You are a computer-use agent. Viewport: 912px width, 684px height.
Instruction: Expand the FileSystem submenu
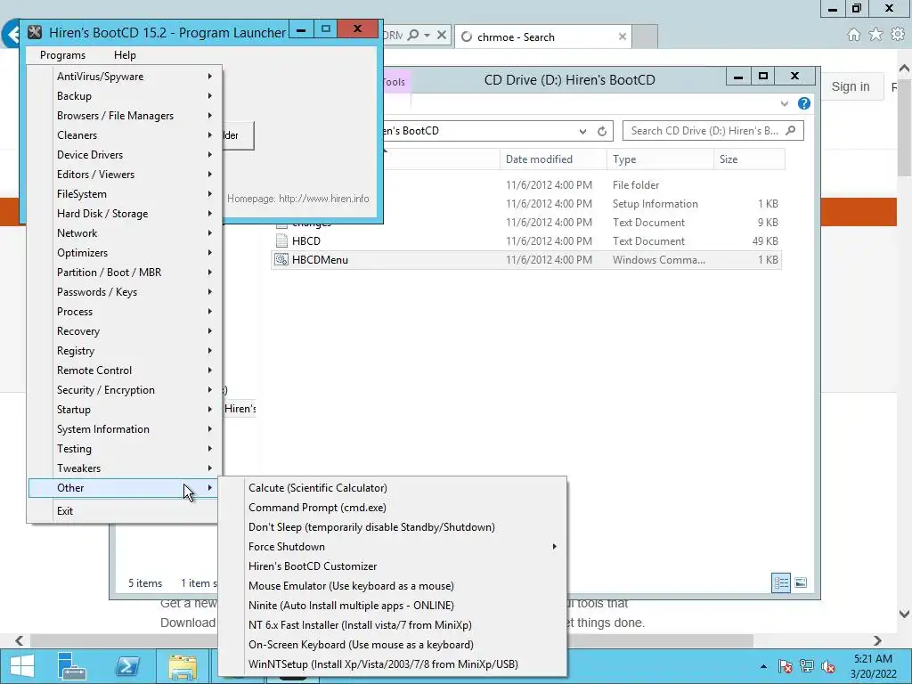pos(124,193)
